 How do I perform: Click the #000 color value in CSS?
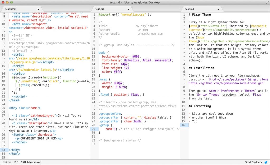(136, 56)
